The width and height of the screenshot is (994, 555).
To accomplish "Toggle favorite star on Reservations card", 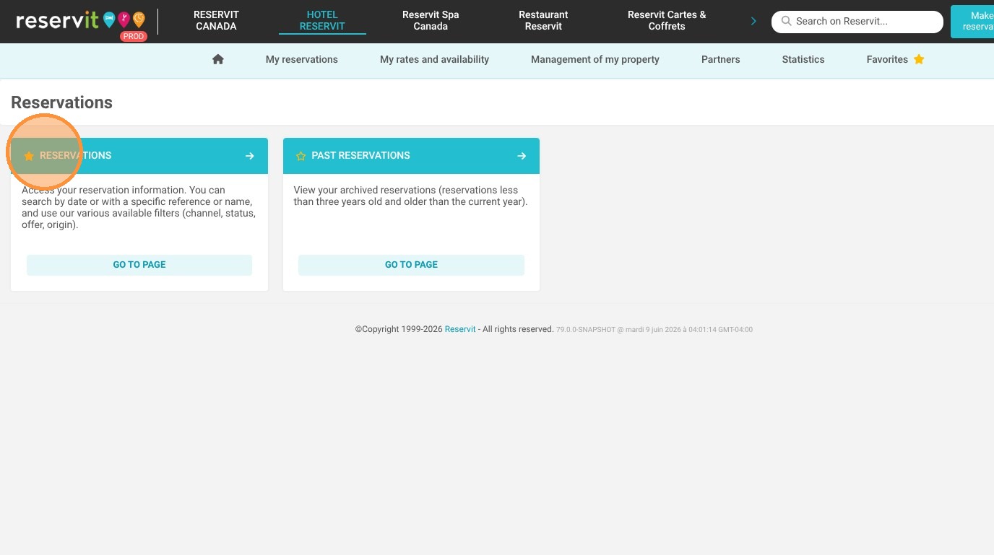I will coord(29,156).
